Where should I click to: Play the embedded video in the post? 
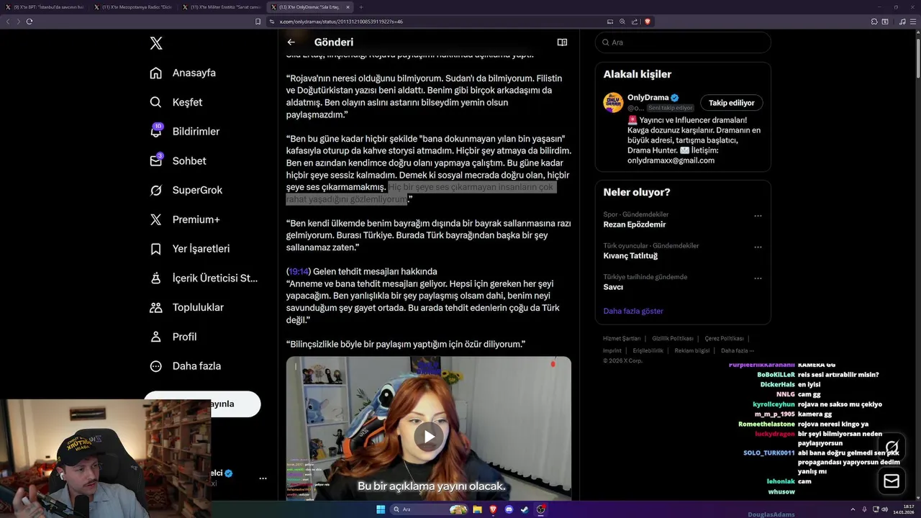click(x=429, y=436)
